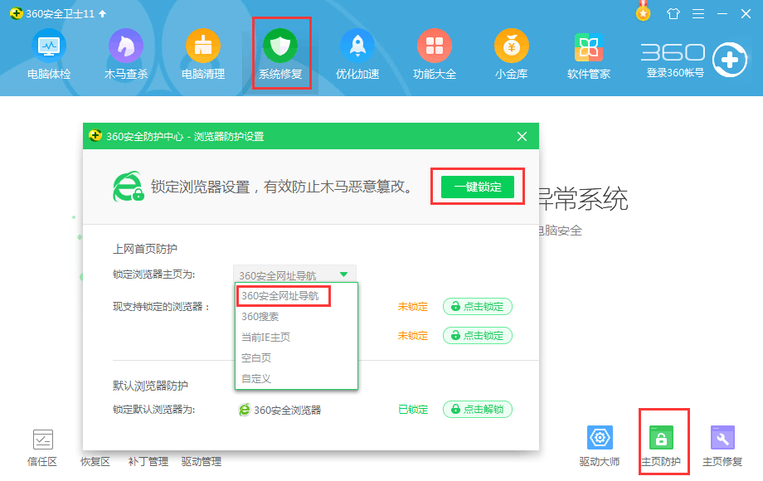Click the upper 点击锁定 button

click(x=478, y=306)
